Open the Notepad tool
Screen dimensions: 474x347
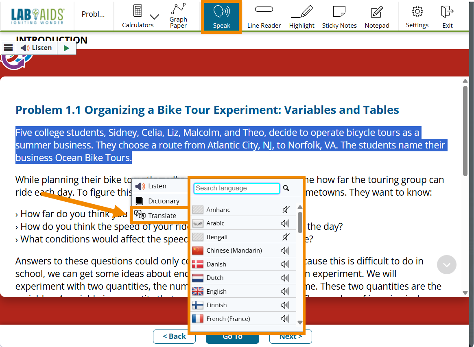point(377,16)
